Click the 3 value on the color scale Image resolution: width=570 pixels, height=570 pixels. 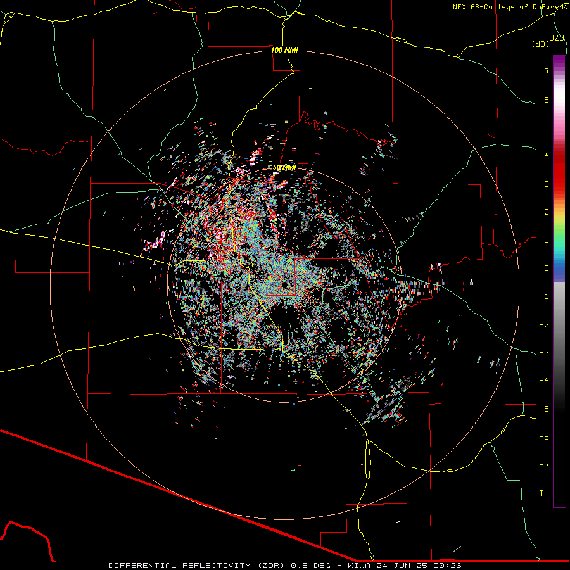tap(547, 184)
